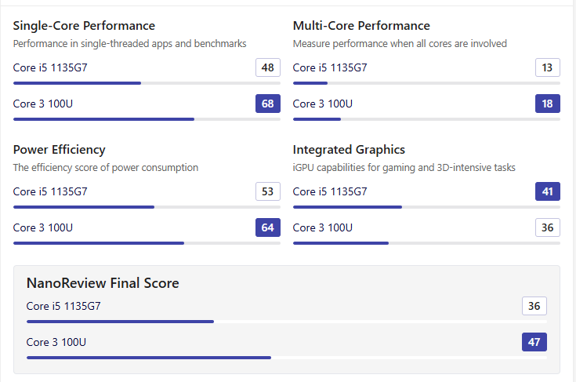Click Core 3 100U multi-core progress bar
Image resolution: width=576 pixels, height=382 pixels.
(x=426, y=119)
